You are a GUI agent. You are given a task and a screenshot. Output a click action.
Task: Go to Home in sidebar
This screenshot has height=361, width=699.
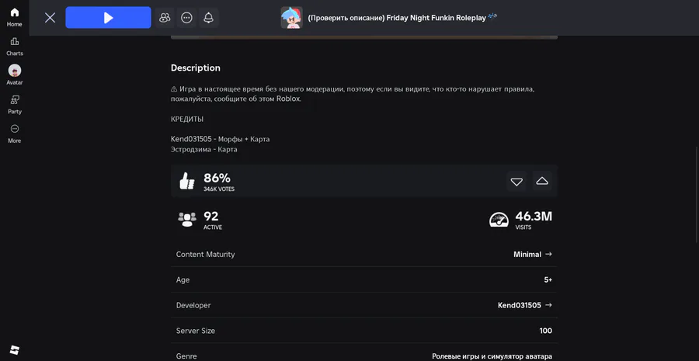click(14, 16)
